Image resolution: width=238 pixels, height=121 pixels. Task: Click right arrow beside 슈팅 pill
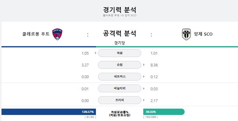tap(144, 65)
